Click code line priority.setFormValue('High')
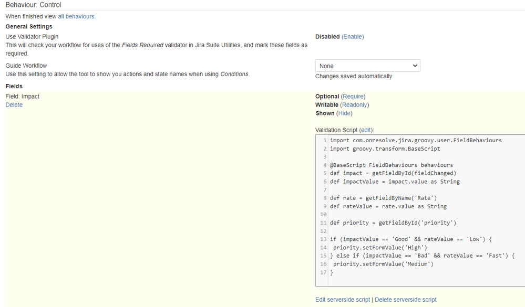The image size is (525, 307). point(380,248)
